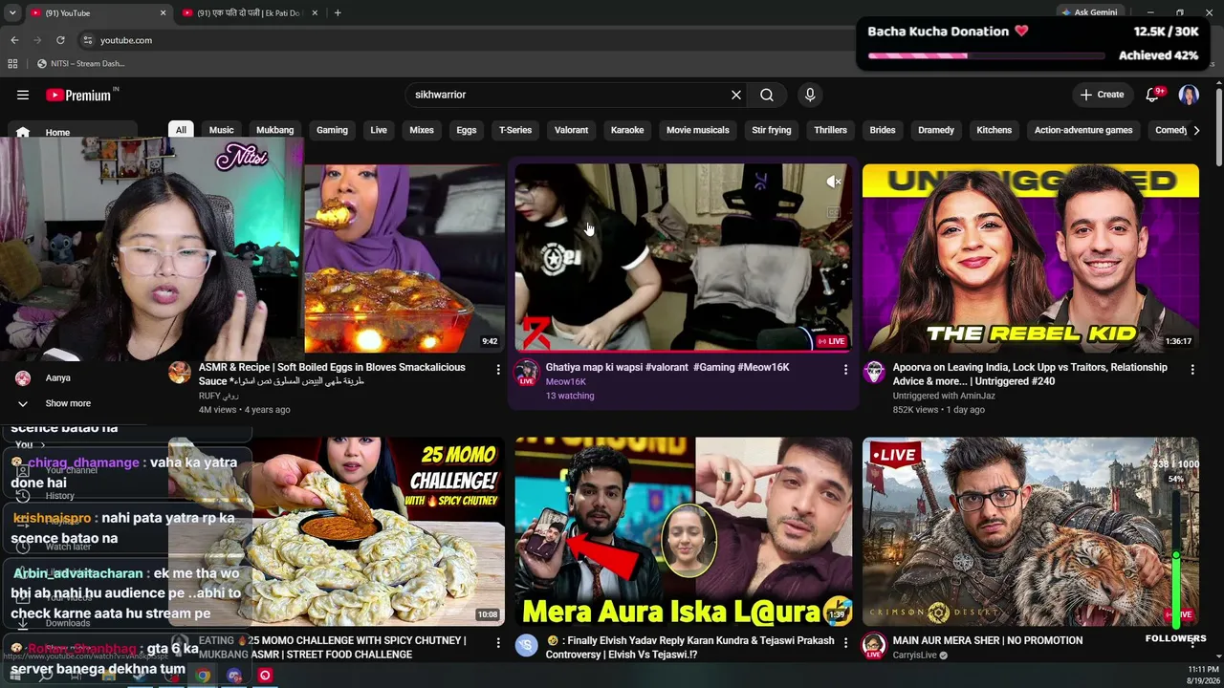Open the Chrome apps grid in bookmarks bar
The height and width of the screenshot is (688, 1224).
[x=12, y=64]
